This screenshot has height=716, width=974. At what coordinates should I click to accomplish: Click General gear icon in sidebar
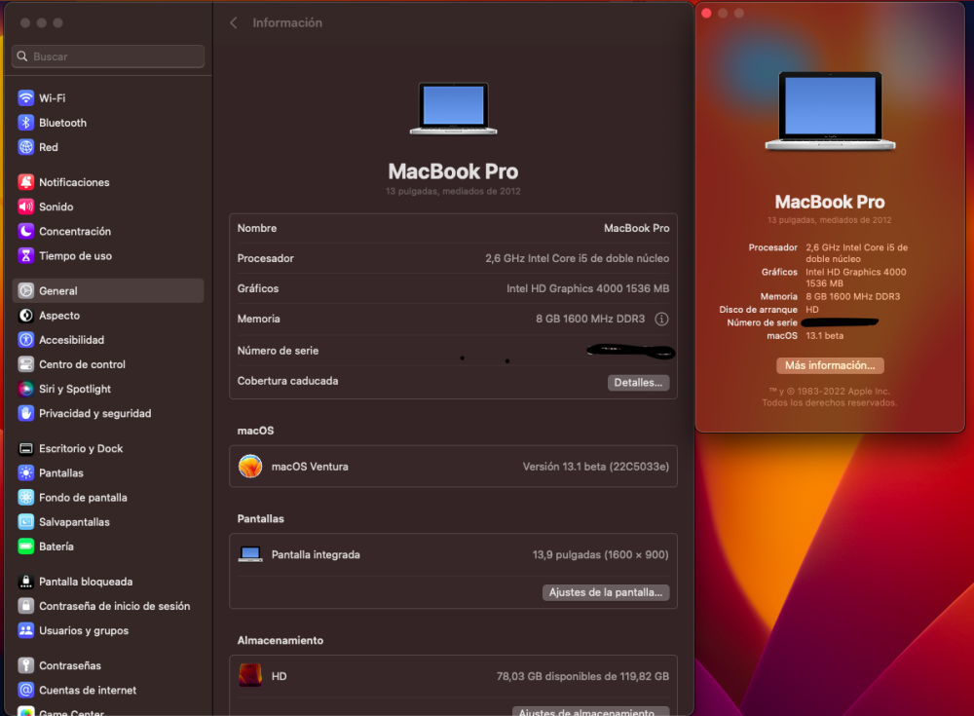click(x=25, y=291)
